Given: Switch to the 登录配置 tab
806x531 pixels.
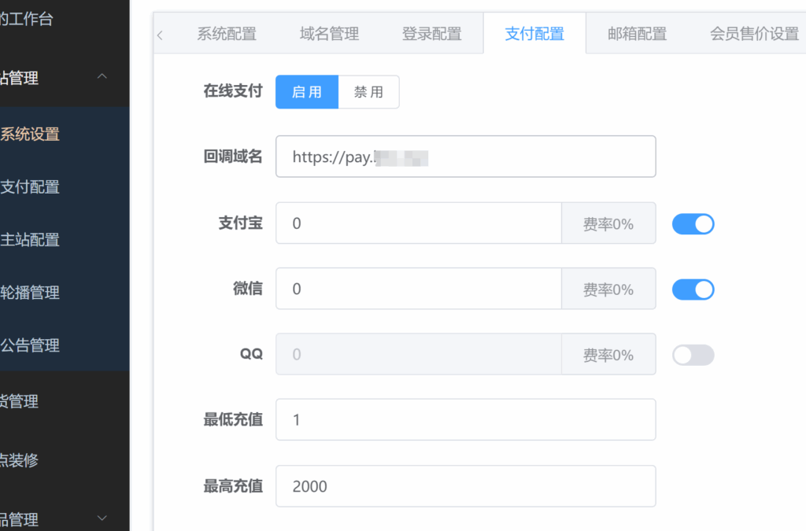Looking at the screenshot, I should 431,33.
